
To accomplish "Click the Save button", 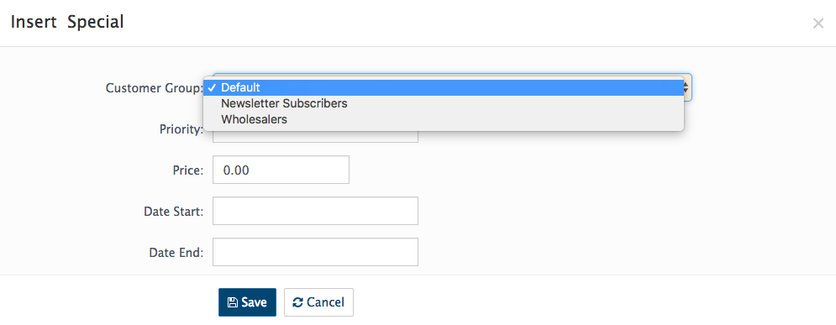I will click(247, 302).
